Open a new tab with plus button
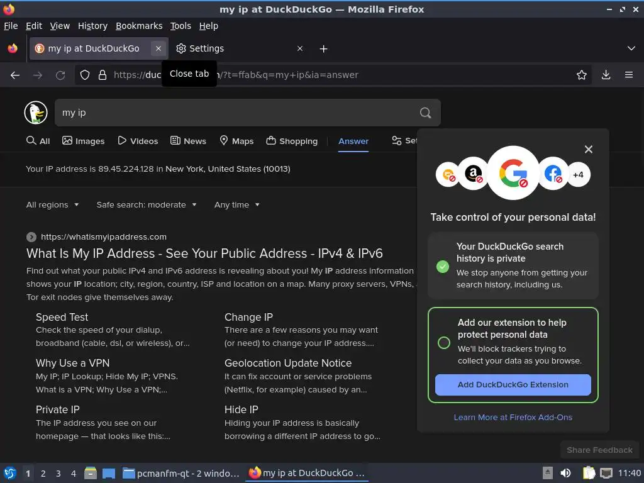Viewport: 644px width, 483px height. 324,49
